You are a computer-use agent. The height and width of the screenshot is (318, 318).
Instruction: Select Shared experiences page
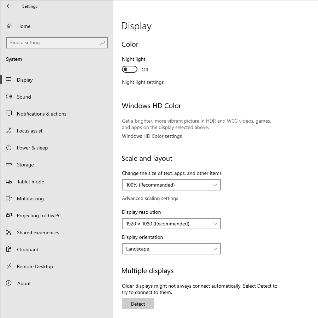[x=57, y=232]
